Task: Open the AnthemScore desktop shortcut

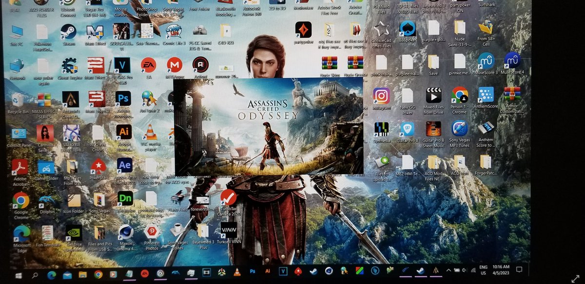Action: (486, 97)
